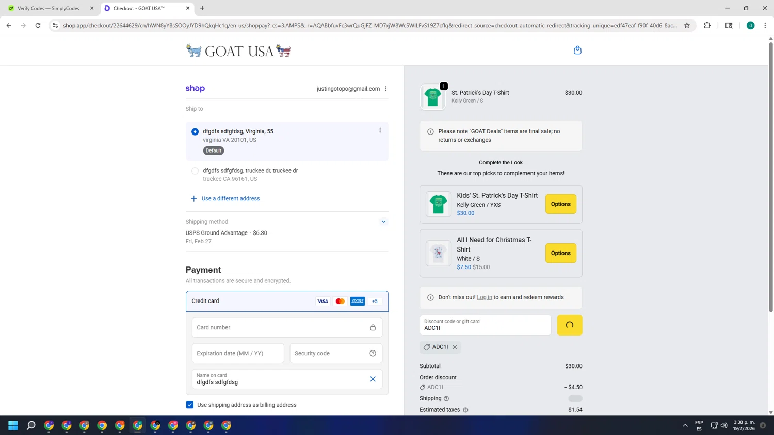Open account options next to justingotopo@gmail.com
The height and width of the screenshot is (435, 774).
(x=385, y=89)
